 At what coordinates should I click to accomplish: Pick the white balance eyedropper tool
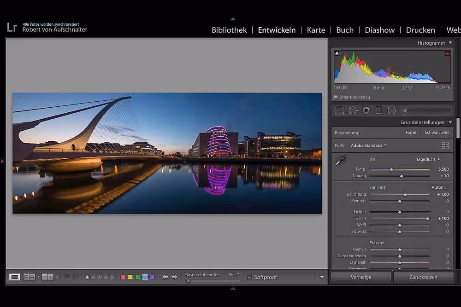pos(341,160)
